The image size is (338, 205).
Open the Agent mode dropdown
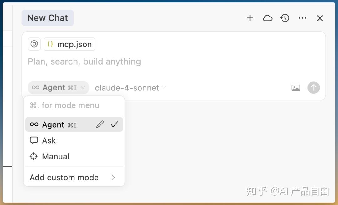click(x=58, y=88)
